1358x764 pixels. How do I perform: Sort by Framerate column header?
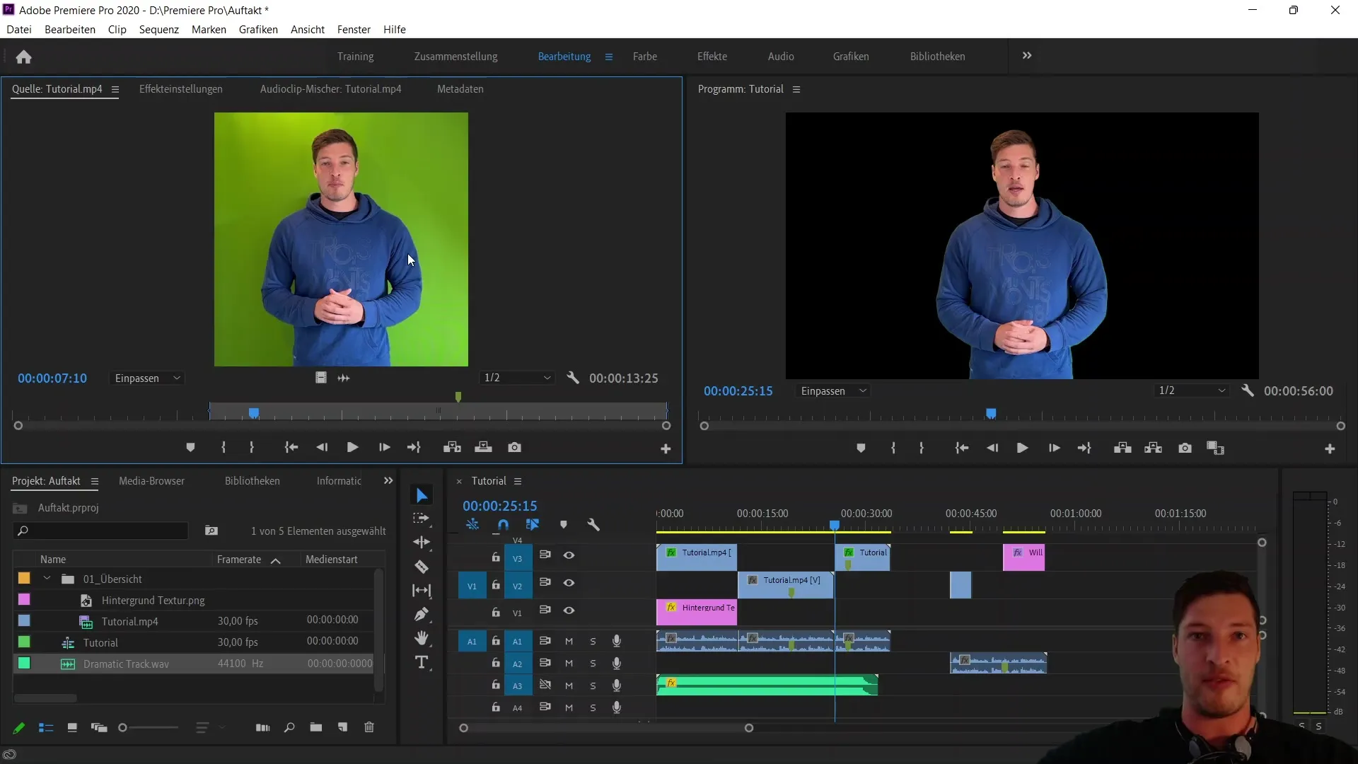(x=239, y=560)
